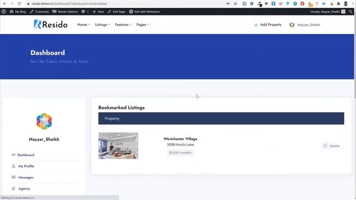The image size is (356, 200).
Task: Click the Westchester Village property thumbnail
Action: (118, 146)
